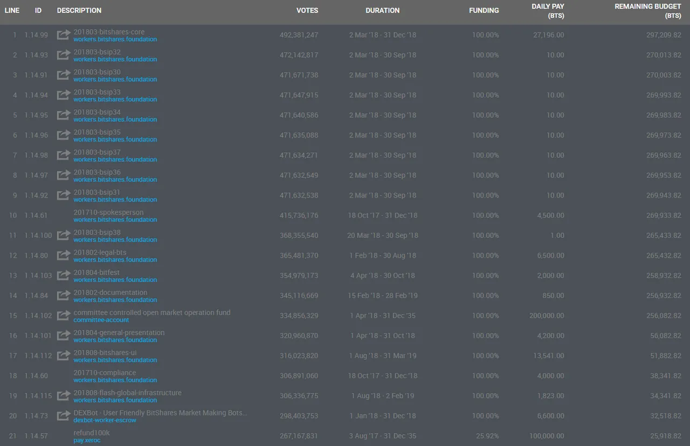Click remaining budget 297,209.82
Screen dimensions: 690x446
(664, 35)
